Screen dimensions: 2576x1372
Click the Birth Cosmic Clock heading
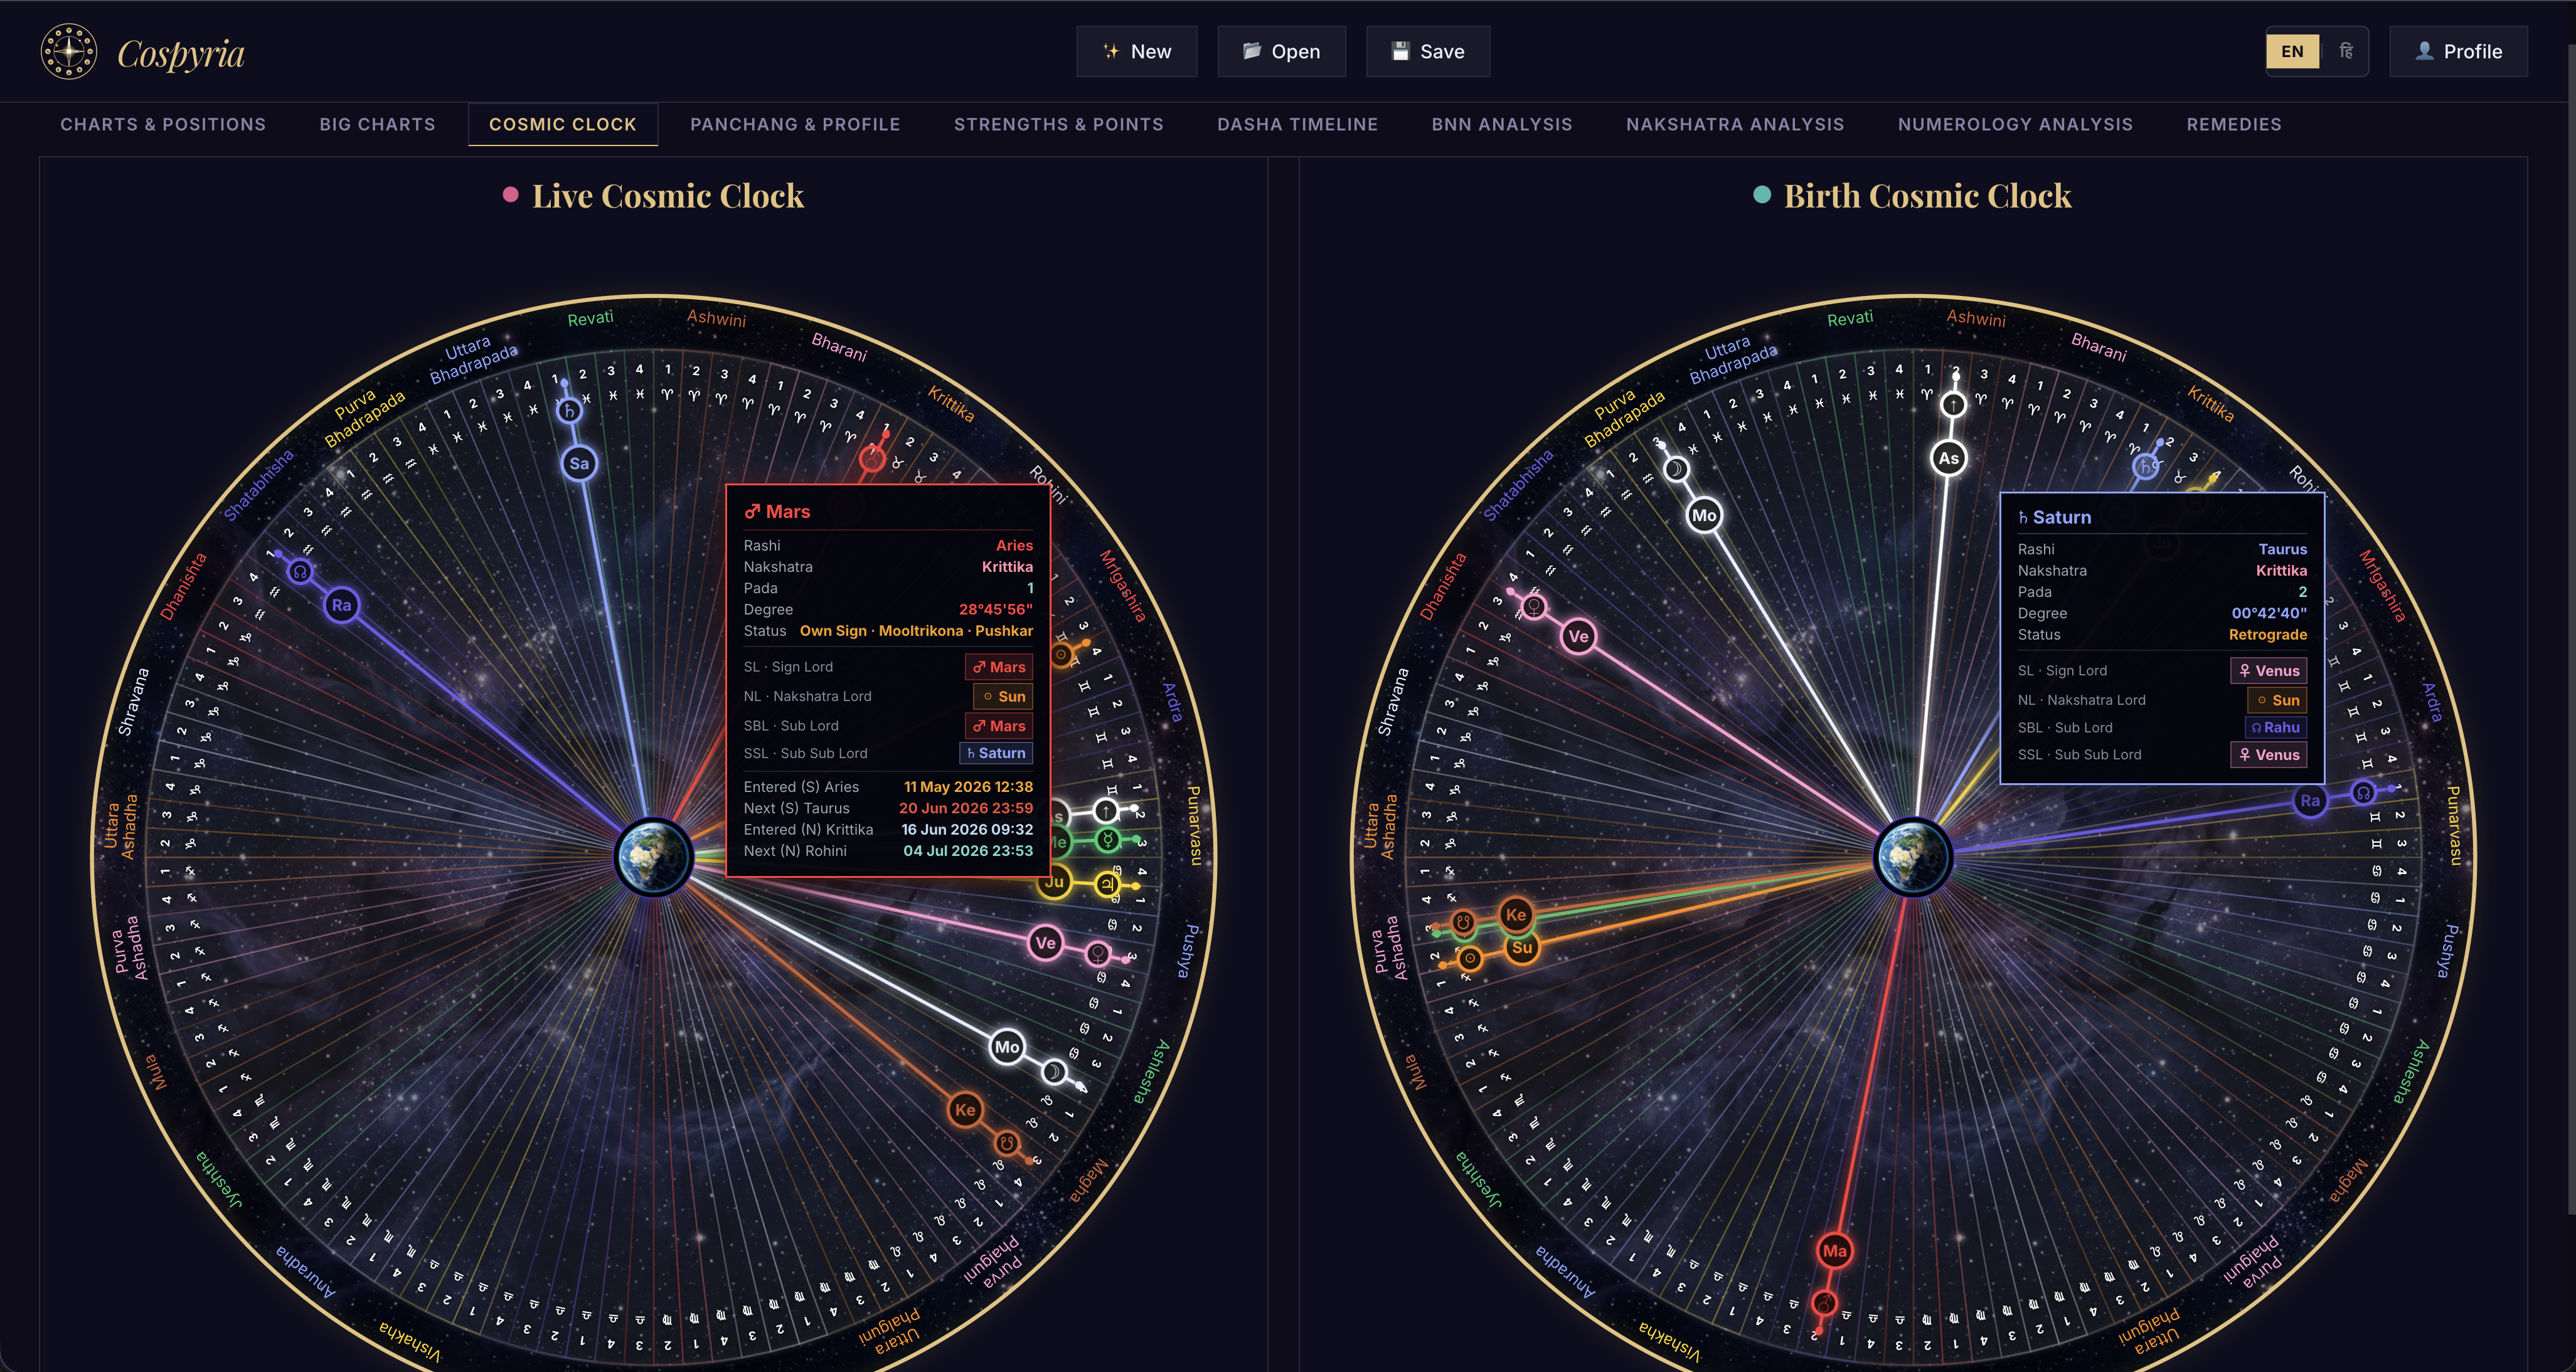(1927, 196)
